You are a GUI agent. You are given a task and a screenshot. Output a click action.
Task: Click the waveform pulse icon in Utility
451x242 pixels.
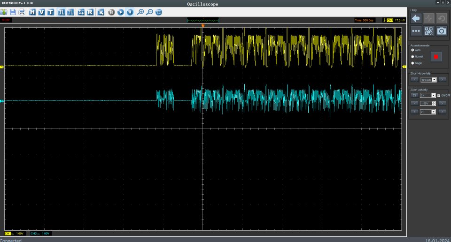[x=428, y=19]
